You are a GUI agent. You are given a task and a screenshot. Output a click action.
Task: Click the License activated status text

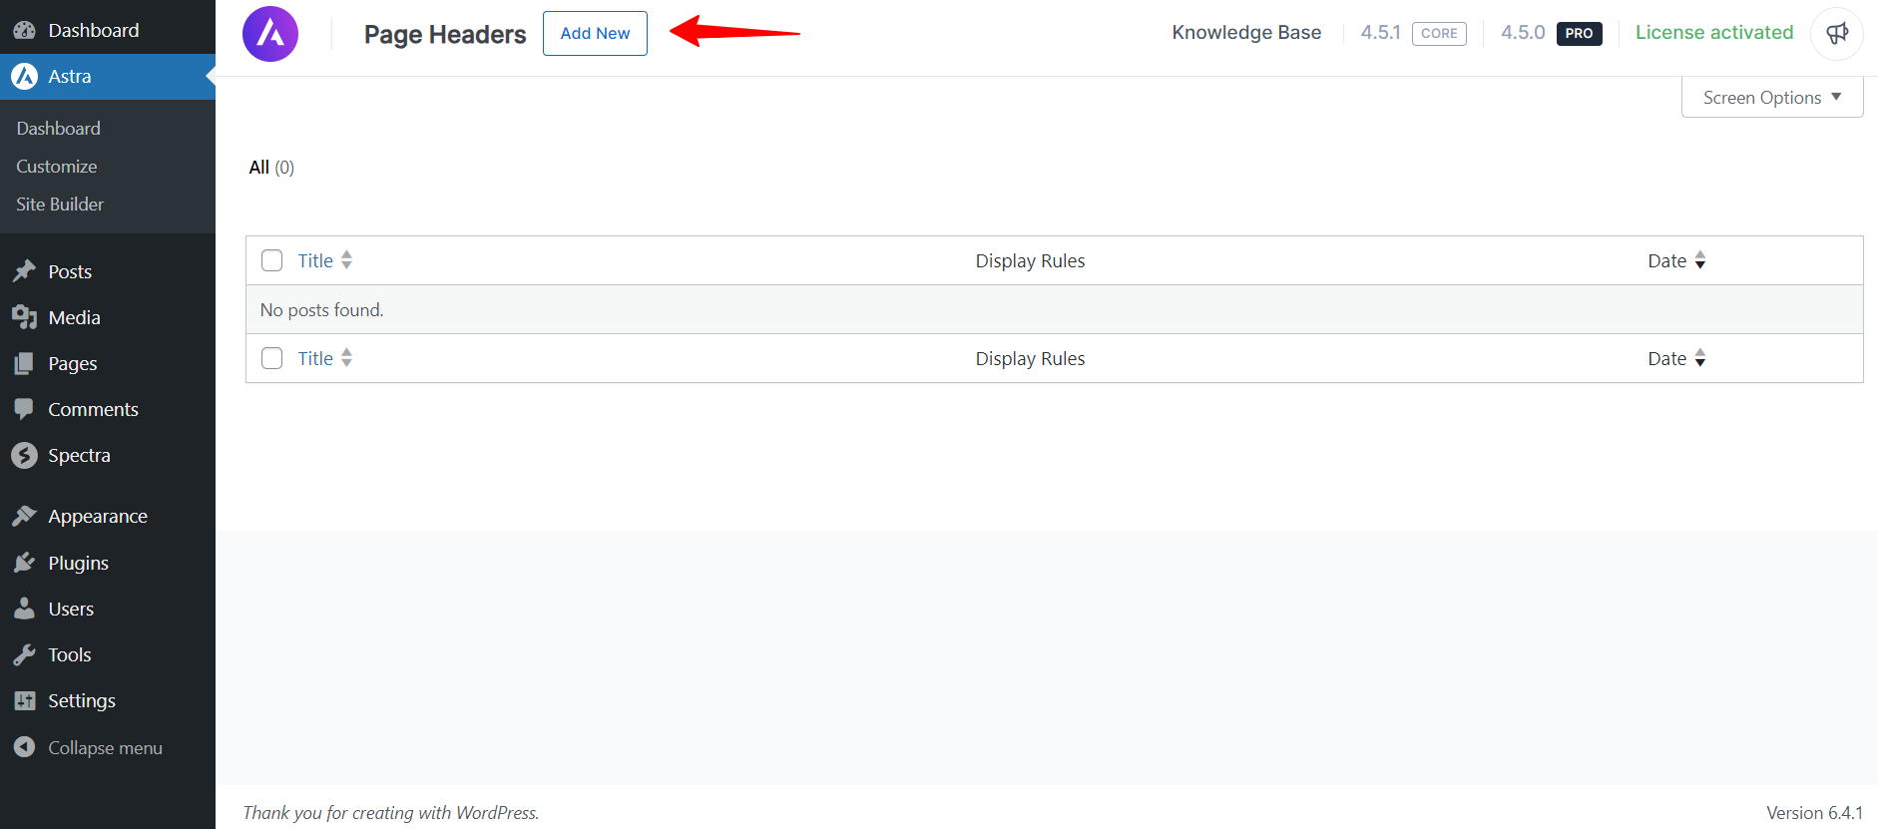point(1714,32)
